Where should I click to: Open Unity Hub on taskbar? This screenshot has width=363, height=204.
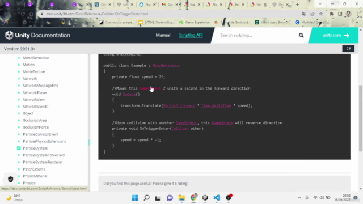point(205,198)
